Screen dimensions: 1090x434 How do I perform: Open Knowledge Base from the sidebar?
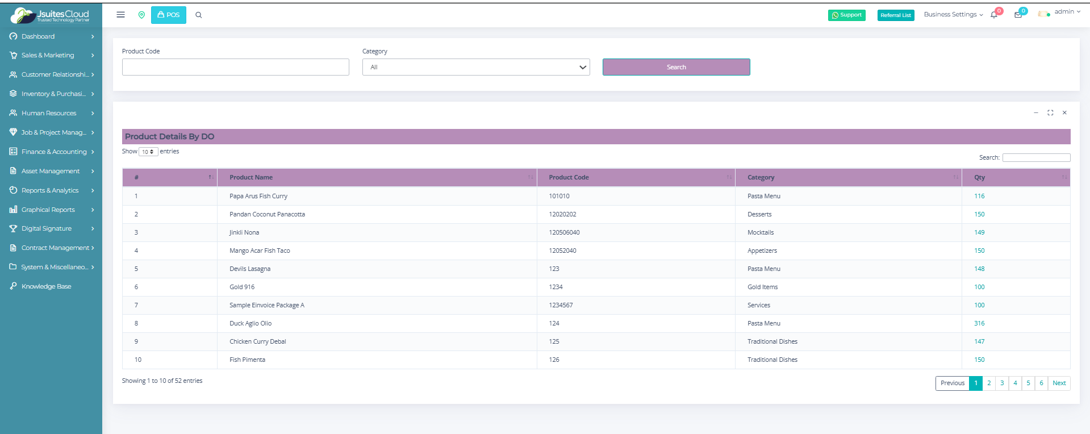coord(46,286)
